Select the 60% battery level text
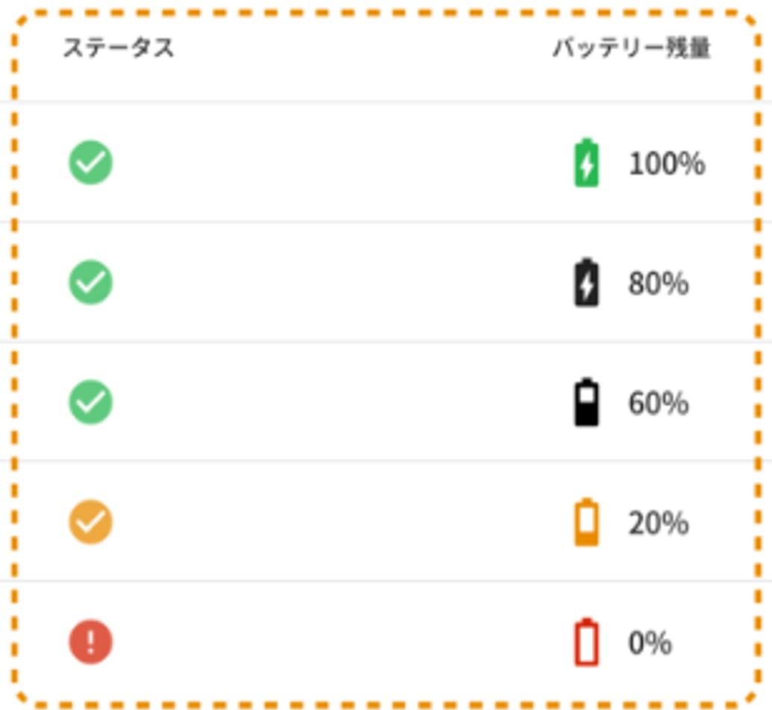 point(659,402)
